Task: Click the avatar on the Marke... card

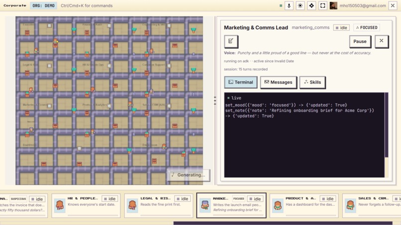Action: click(205, 205)
